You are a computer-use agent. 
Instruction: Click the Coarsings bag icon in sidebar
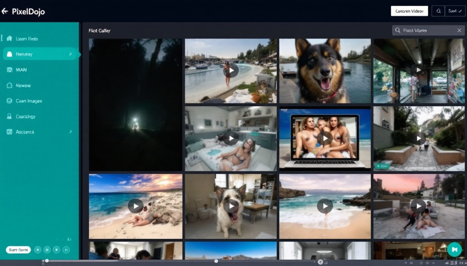[10, 116]
